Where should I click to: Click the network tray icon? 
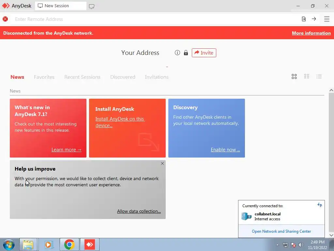285,245
